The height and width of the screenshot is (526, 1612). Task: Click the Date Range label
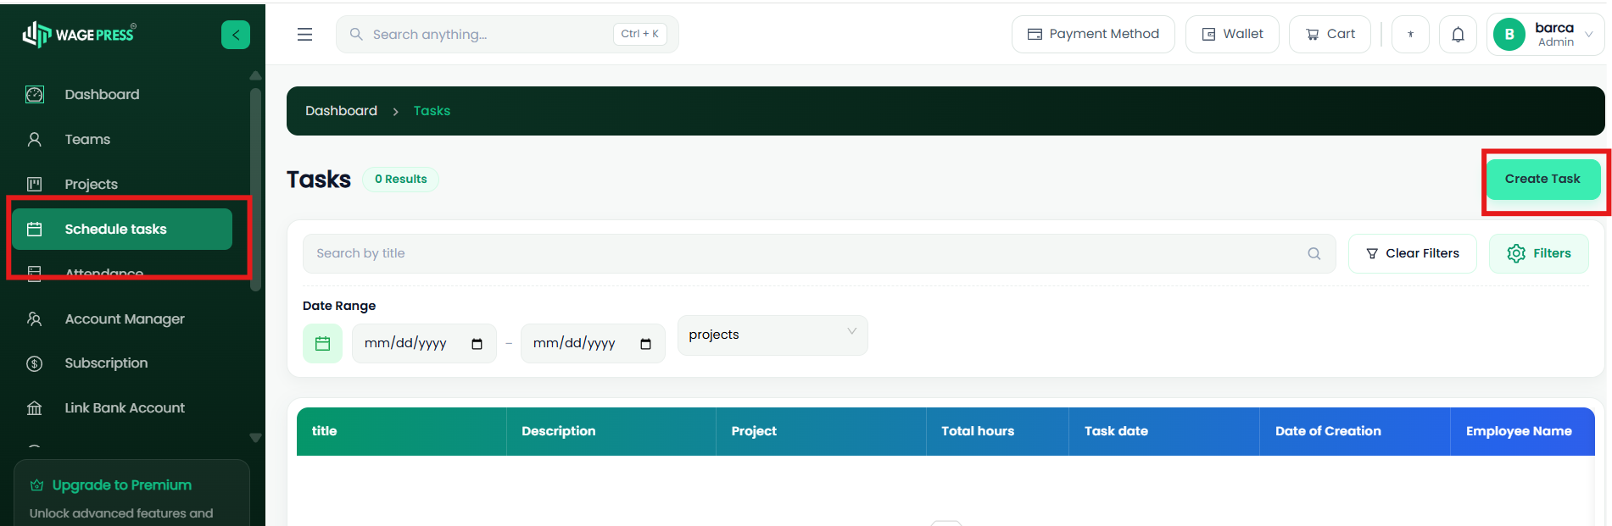point(339,306)
